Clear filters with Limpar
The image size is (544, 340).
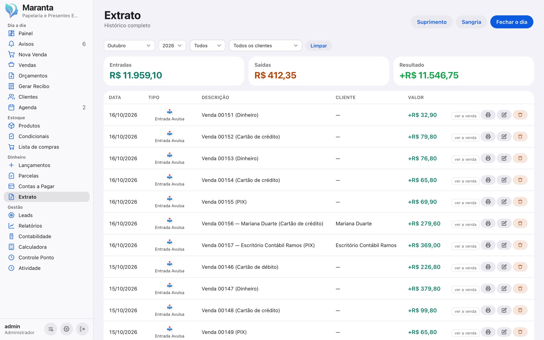coord(319,46)
